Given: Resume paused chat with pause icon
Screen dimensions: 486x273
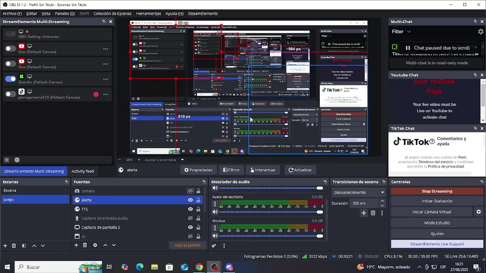Looking at the screenshot, I should [408, 48].
